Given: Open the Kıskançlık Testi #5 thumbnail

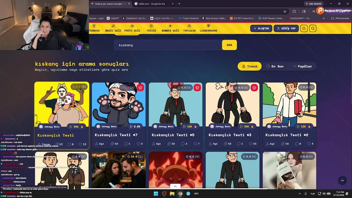Looking at the screenshot, I should coord(175,105).
